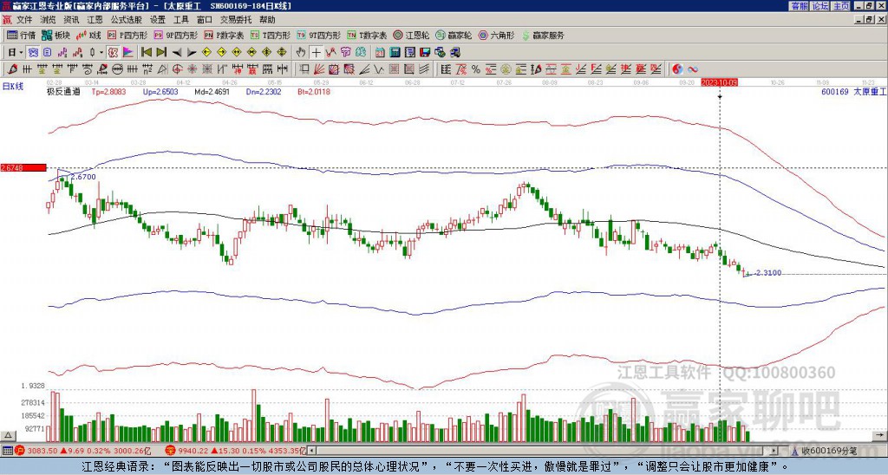Open the 浏览 menu

point(49,20)
